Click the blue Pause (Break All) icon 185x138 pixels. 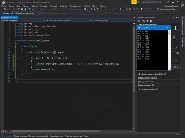click(x=91, y=9)
